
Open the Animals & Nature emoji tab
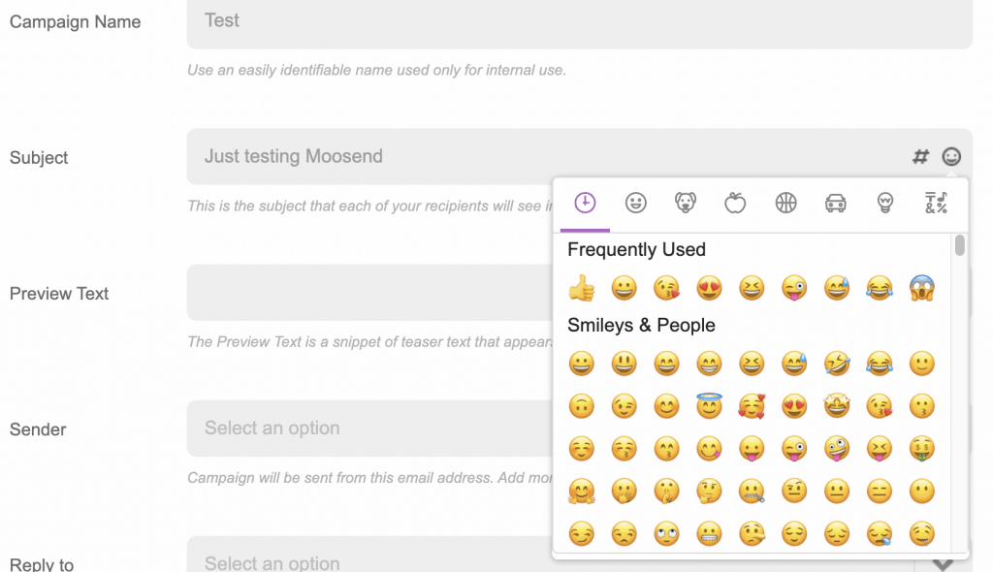(x=686, y=203)
